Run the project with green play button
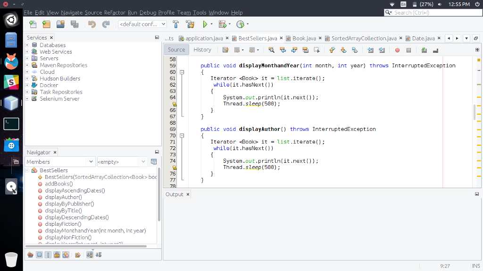The image size is (483, 271). click(205, 24)
